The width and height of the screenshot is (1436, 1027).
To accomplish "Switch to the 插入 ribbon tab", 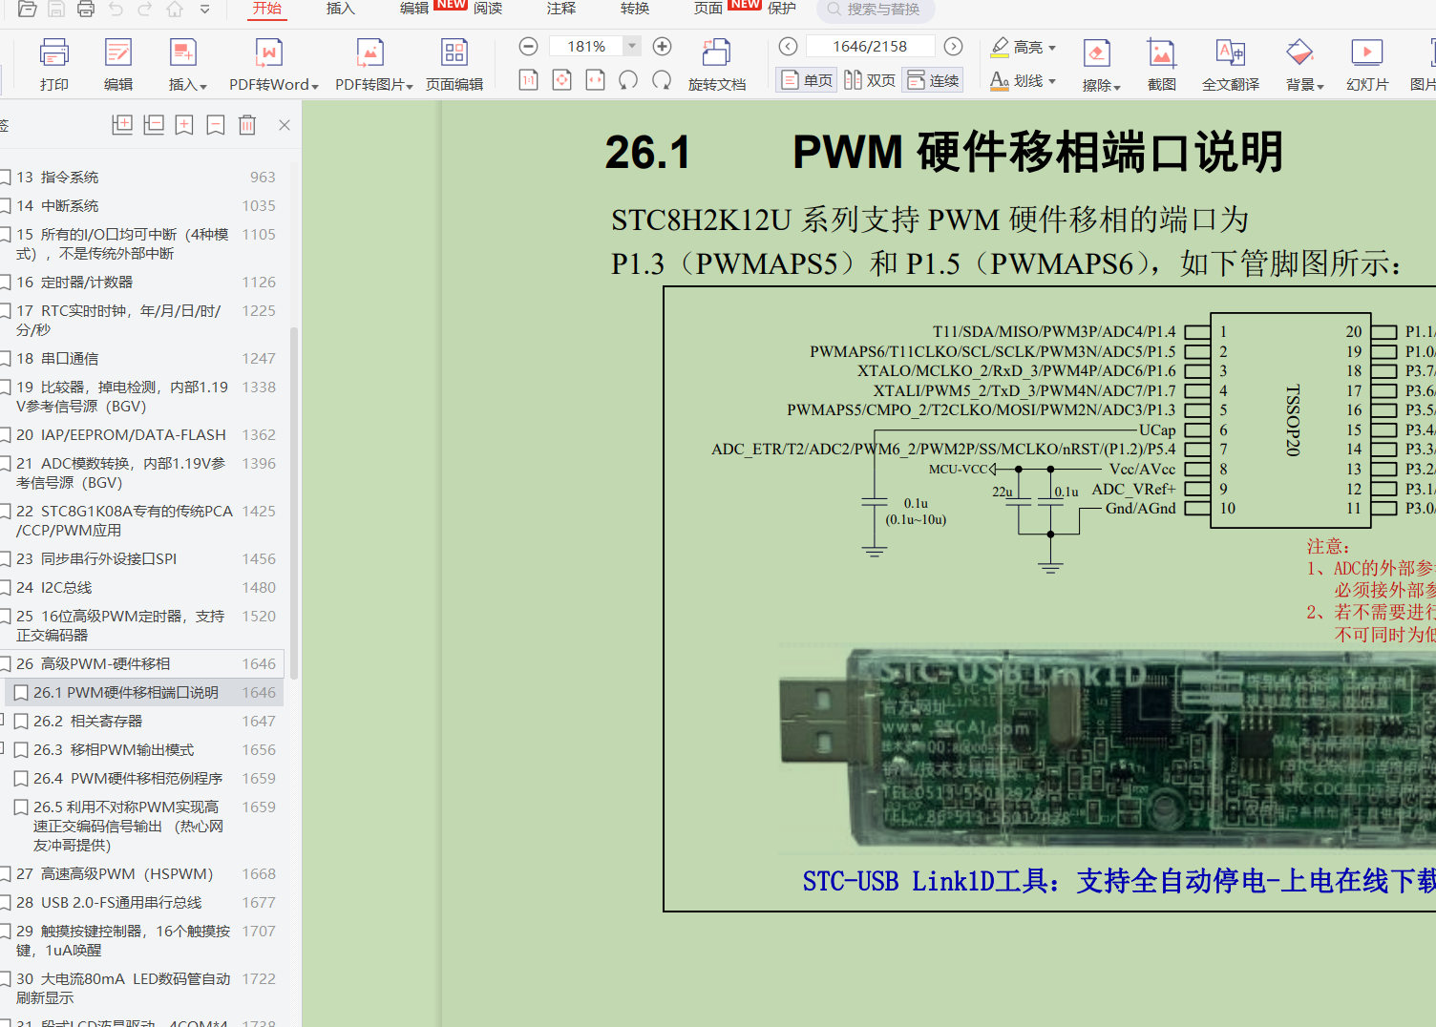I will coord(341,9).
